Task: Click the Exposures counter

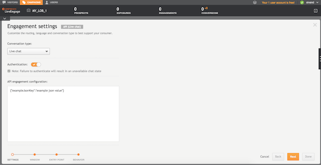Action: pyautogui.click(x=123, y=11)
